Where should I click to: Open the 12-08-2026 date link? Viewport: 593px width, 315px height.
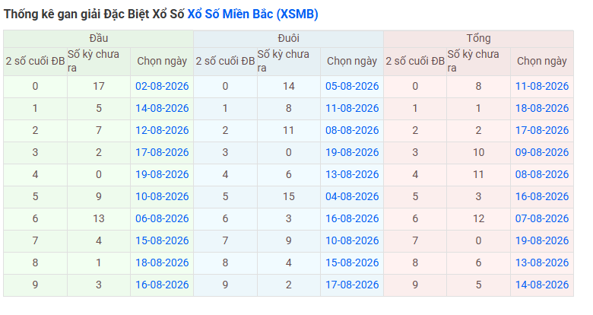[x=162, y=130]
